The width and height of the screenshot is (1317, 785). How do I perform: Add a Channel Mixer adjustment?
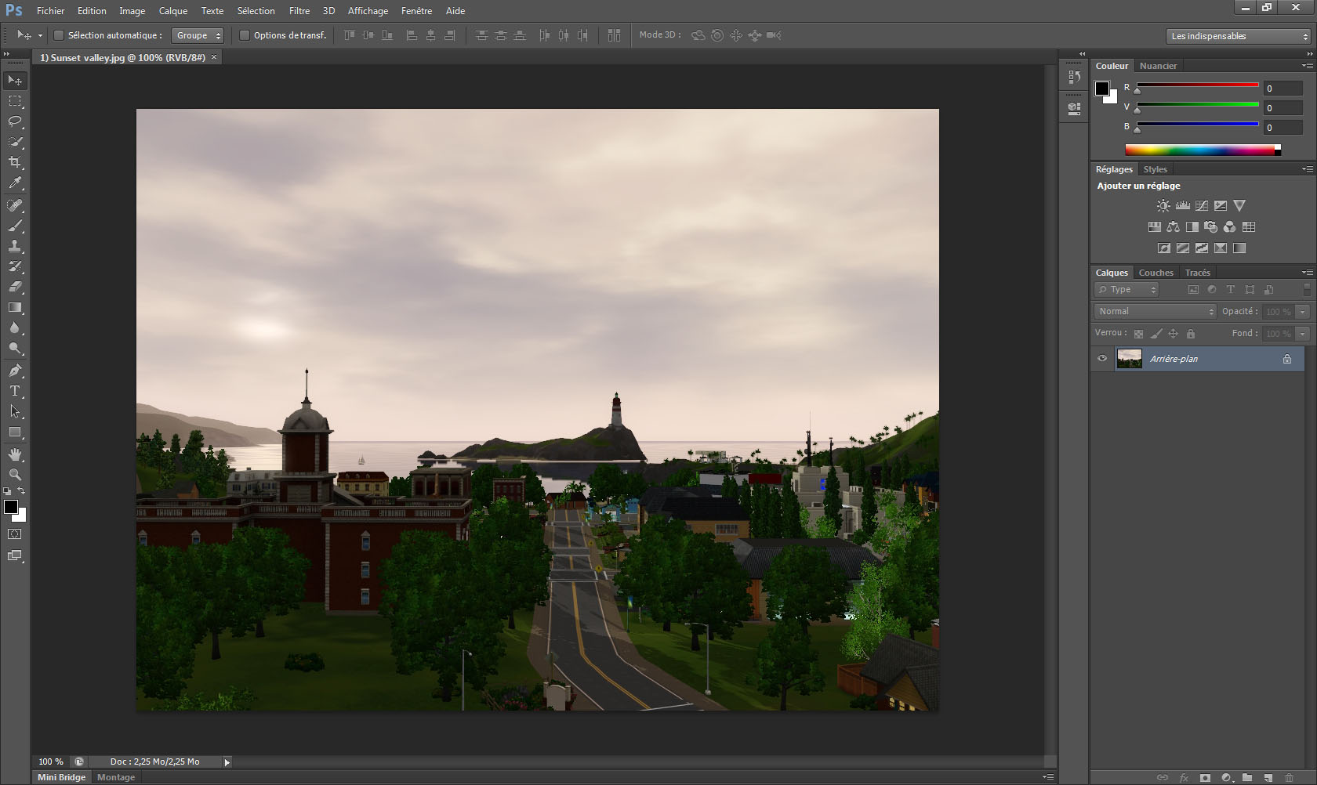(1229, 227)
